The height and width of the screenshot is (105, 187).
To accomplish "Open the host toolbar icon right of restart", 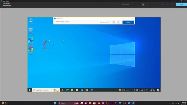I will point(162,5).
